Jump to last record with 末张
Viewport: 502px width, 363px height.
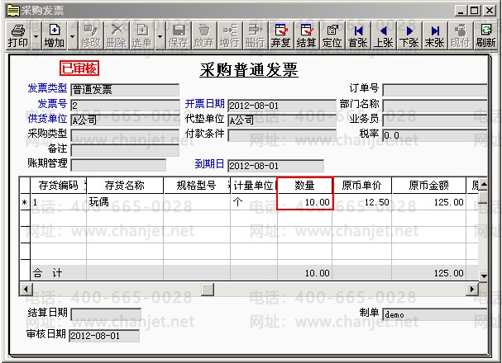[x=435, y=35]
